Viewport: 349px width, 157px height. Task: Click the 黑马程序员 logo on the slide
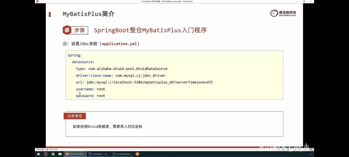pos(283,13)
